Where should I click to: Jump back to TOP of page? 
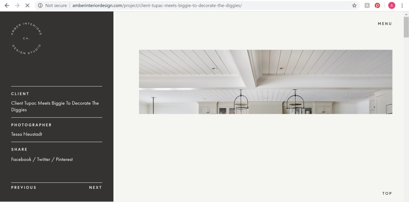point(387,194)
